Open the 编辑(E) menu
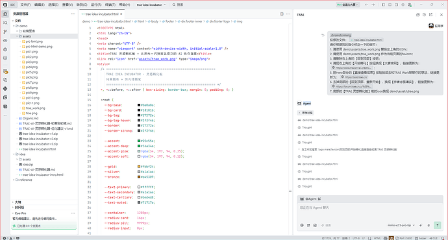 [x=40, y=5]
